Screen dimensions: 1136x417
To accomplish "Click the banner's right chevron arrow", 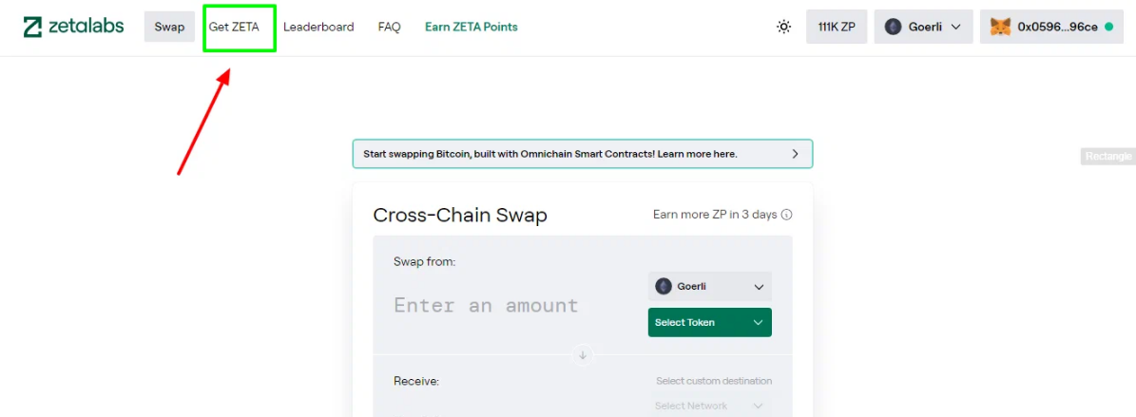I will pos(795,154).
